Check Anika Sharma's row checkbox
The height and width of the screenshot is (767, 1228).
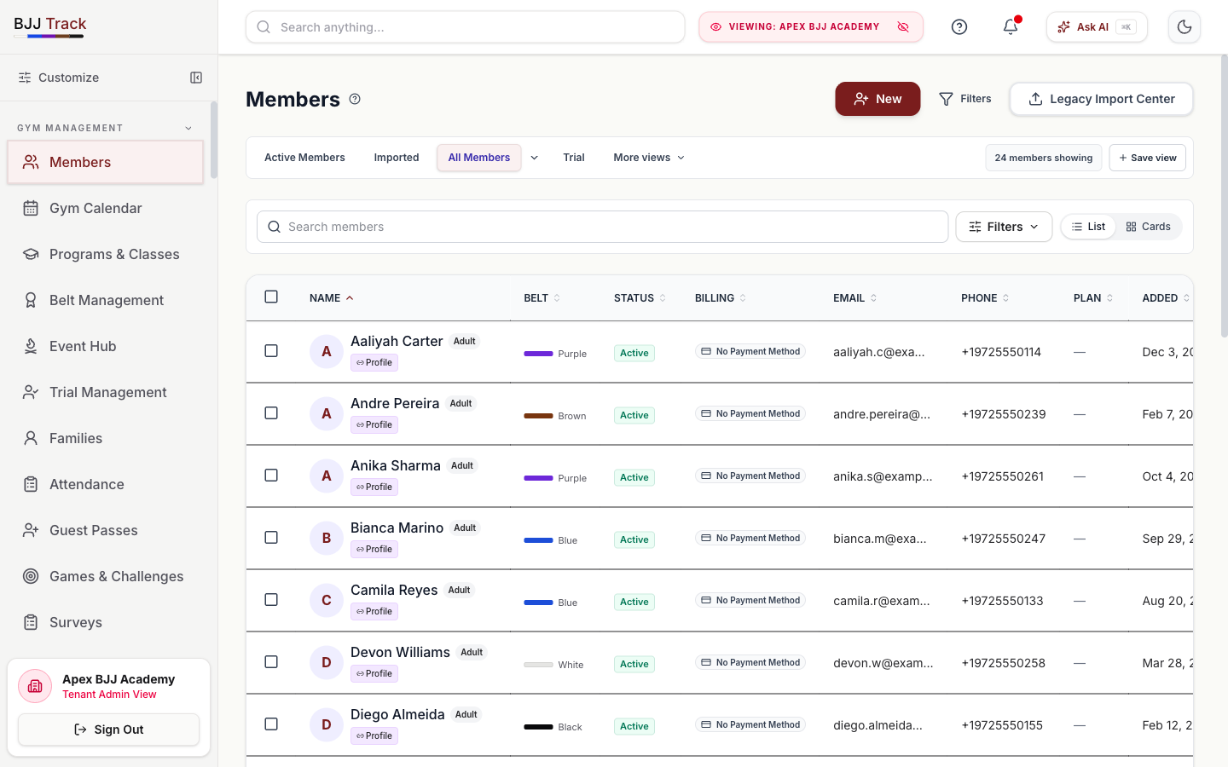[x=271, y=475]
